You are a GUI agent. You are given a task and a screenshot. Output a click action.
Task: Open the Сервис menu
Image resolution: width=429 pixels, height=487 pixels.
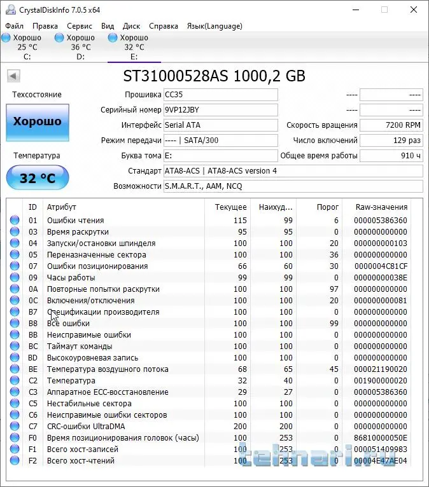click(x=80, y=26)
